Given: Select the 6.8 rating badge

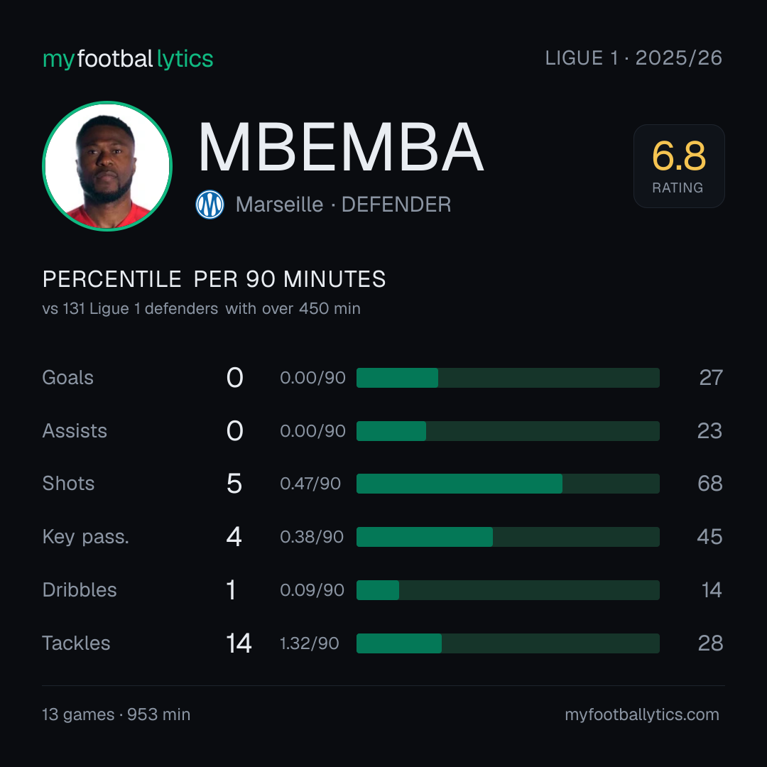Looking at the screenshot, I should [x=679, y=165].
